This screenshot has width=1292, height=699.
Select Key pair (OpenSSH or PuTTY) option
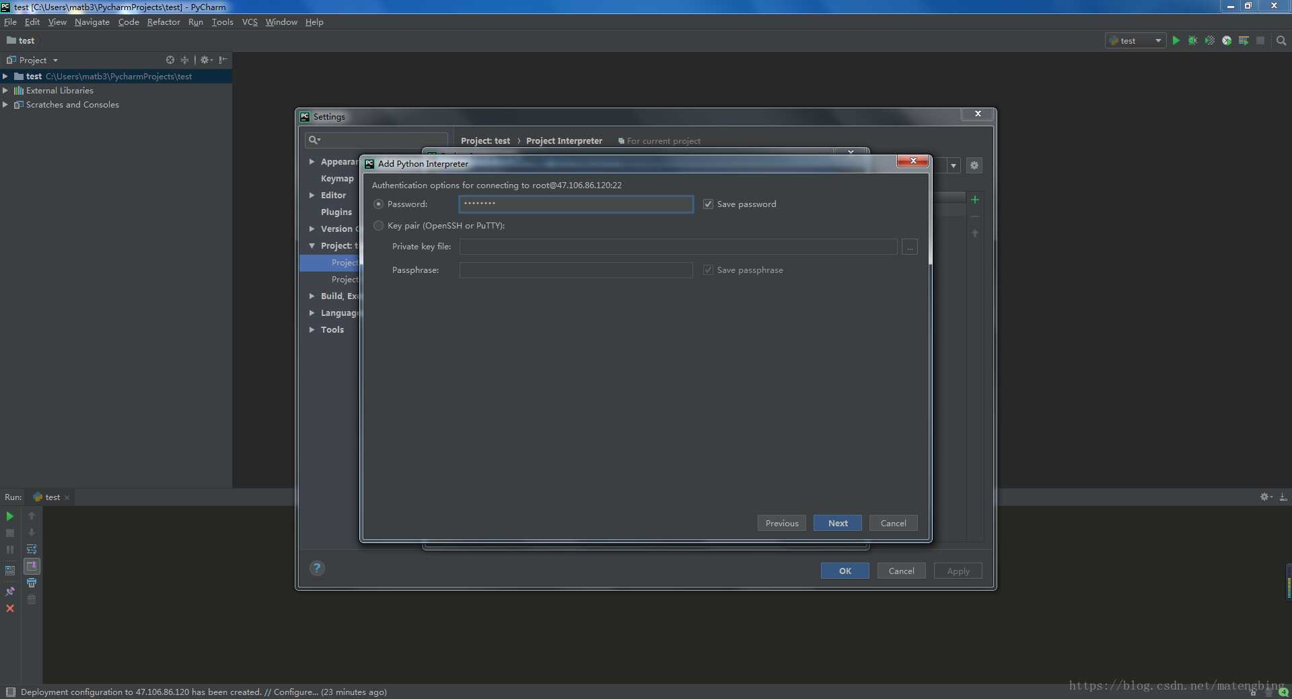tap(379, 226)
